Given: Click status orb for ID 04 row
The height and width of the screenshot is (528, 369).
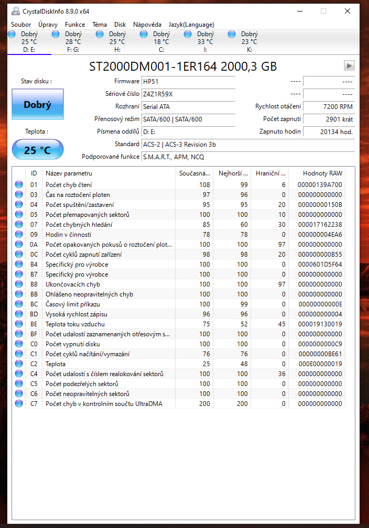Looking at the screenshot, I should [x=19, y=204].
